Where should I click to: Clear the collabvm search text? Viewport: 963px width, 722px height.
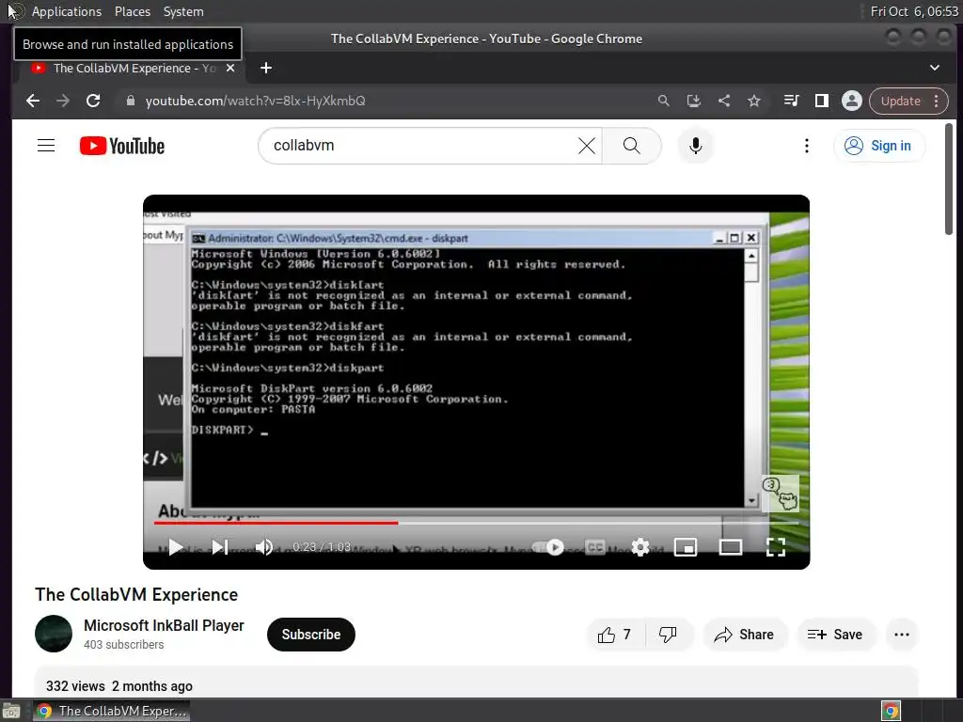tap(587, 146)
